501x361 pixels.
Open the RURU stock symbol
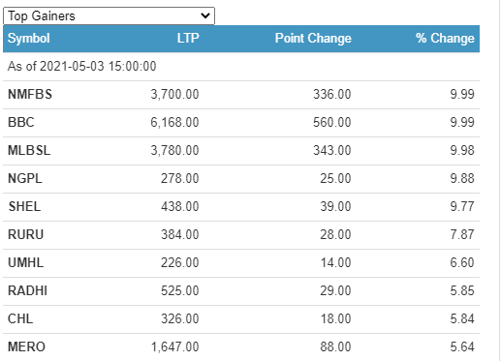25,235
